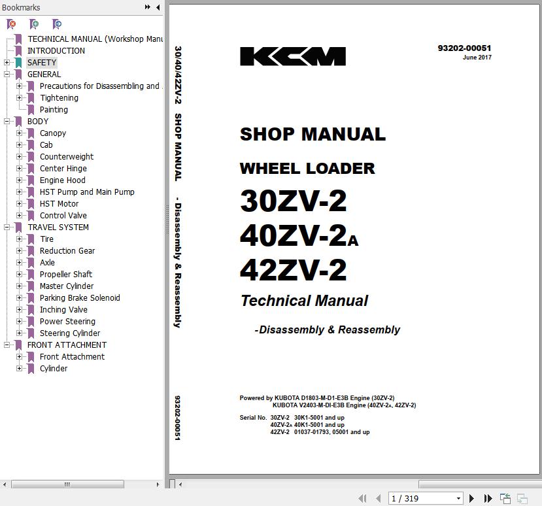Select the GENERAL bookmark
Image resolution: width=542 pixels, height=506 pixels.
point(44,75)
